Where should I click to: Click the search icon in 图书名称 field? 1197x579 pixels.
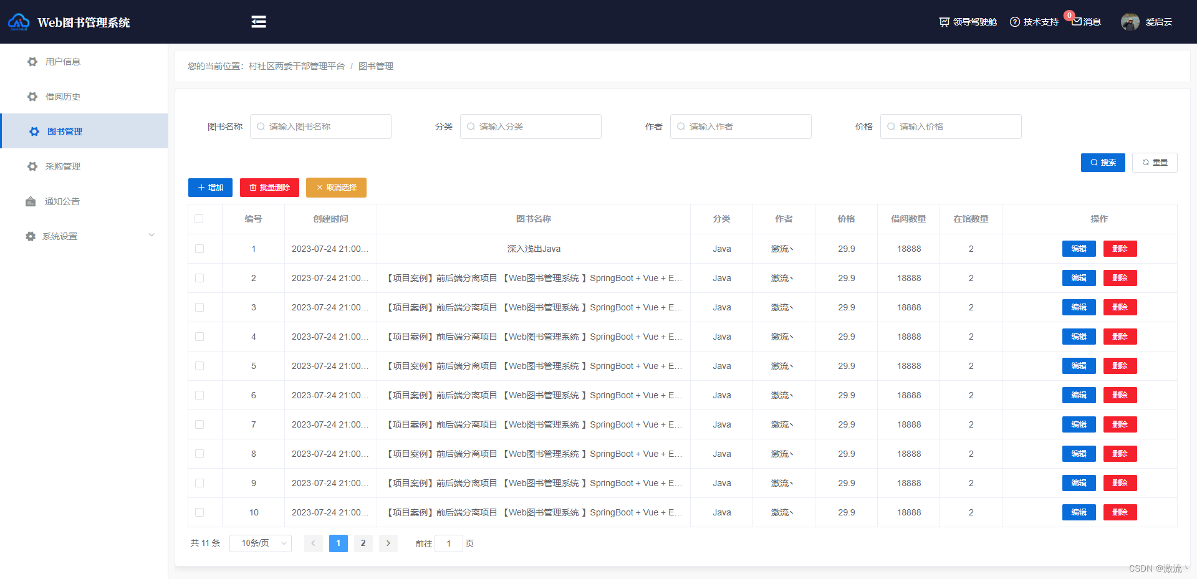(261, 127)
